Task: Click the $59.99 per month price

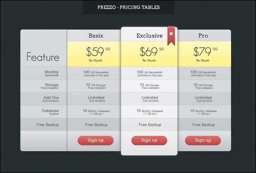Action: 98,54
